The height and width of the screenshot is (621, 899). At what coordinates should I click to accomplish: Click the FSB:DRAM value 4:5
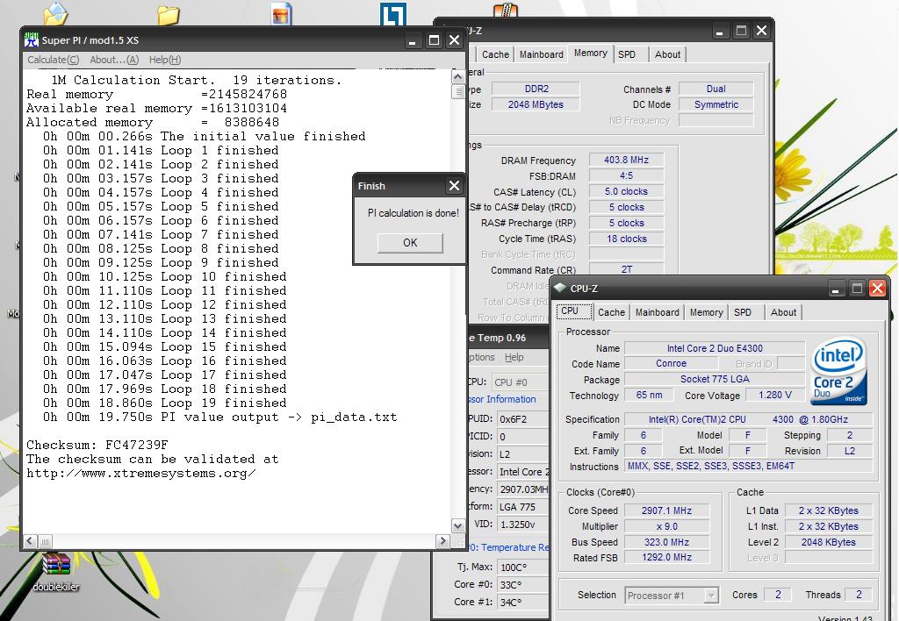tap(626, 176)
